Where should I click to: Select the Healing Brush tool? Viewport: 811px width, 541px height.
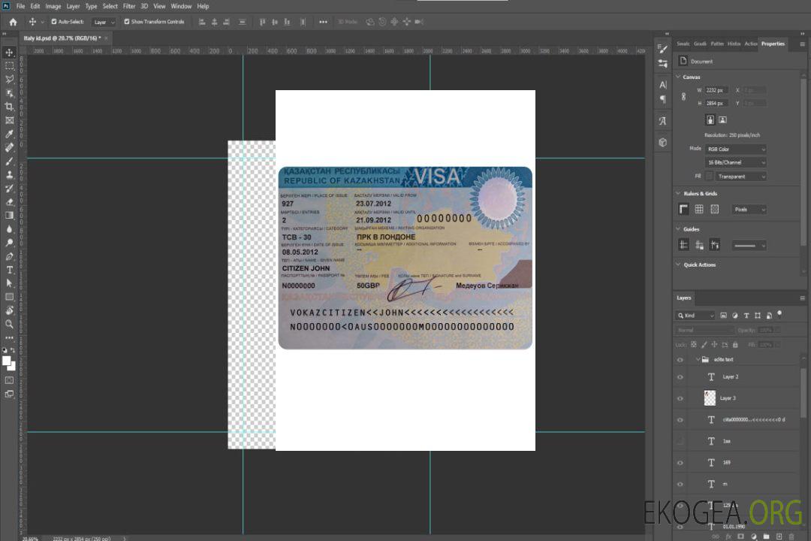pos(9,147)
